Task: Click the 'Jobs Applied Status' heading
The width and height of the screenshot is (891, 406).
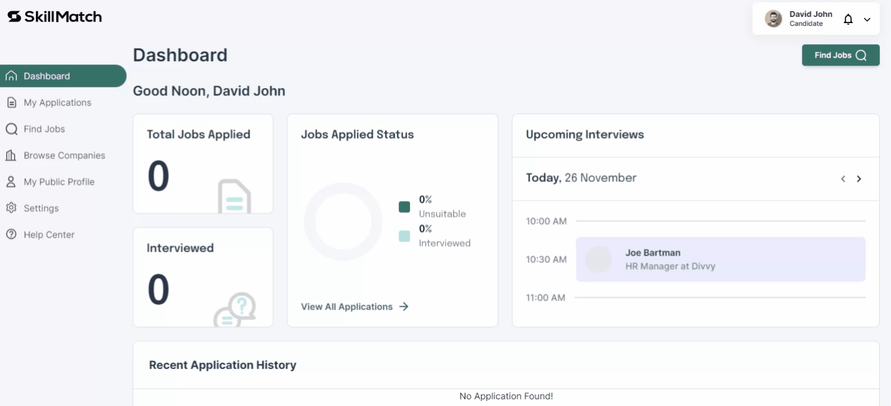Action: tap(357, 134)
